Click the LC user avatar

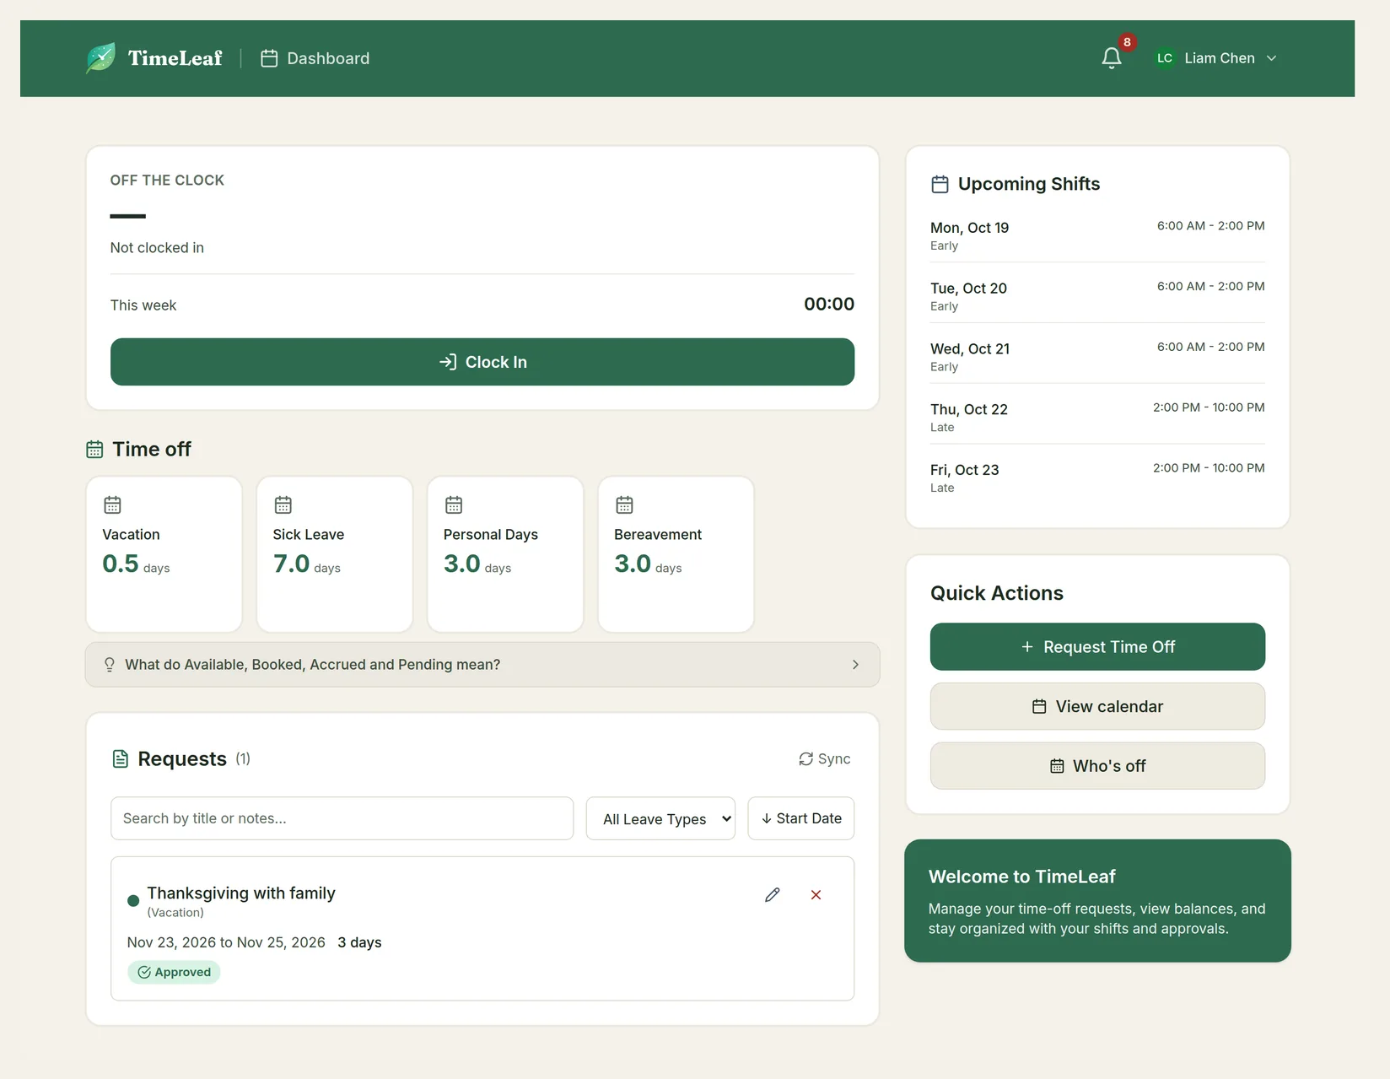1165,58
